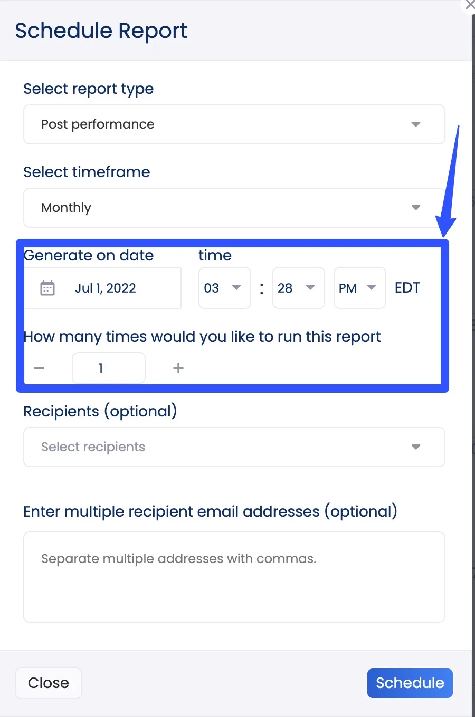Click the run count number field

pyautogui.click(x=108, y=368)
